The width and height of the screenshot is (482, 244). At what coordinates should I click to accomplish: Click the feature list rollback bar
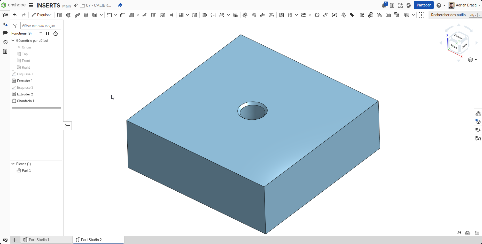tap(36, 108)
